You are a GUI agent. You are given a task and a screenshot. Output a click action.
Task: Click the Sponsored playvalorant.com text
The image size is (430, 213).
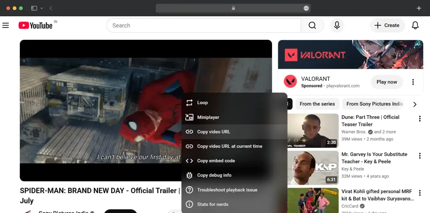330,86
